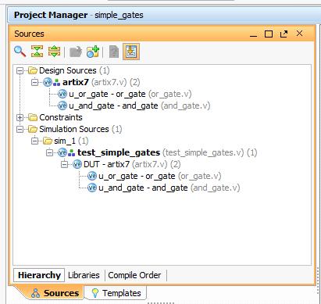Click the Verilog icon of u_and_gate under DUT

(x=92, y=188)
